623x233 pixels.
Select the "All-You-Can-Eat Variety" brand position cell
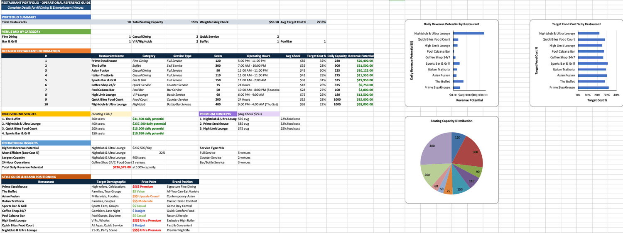click(182, 192)
